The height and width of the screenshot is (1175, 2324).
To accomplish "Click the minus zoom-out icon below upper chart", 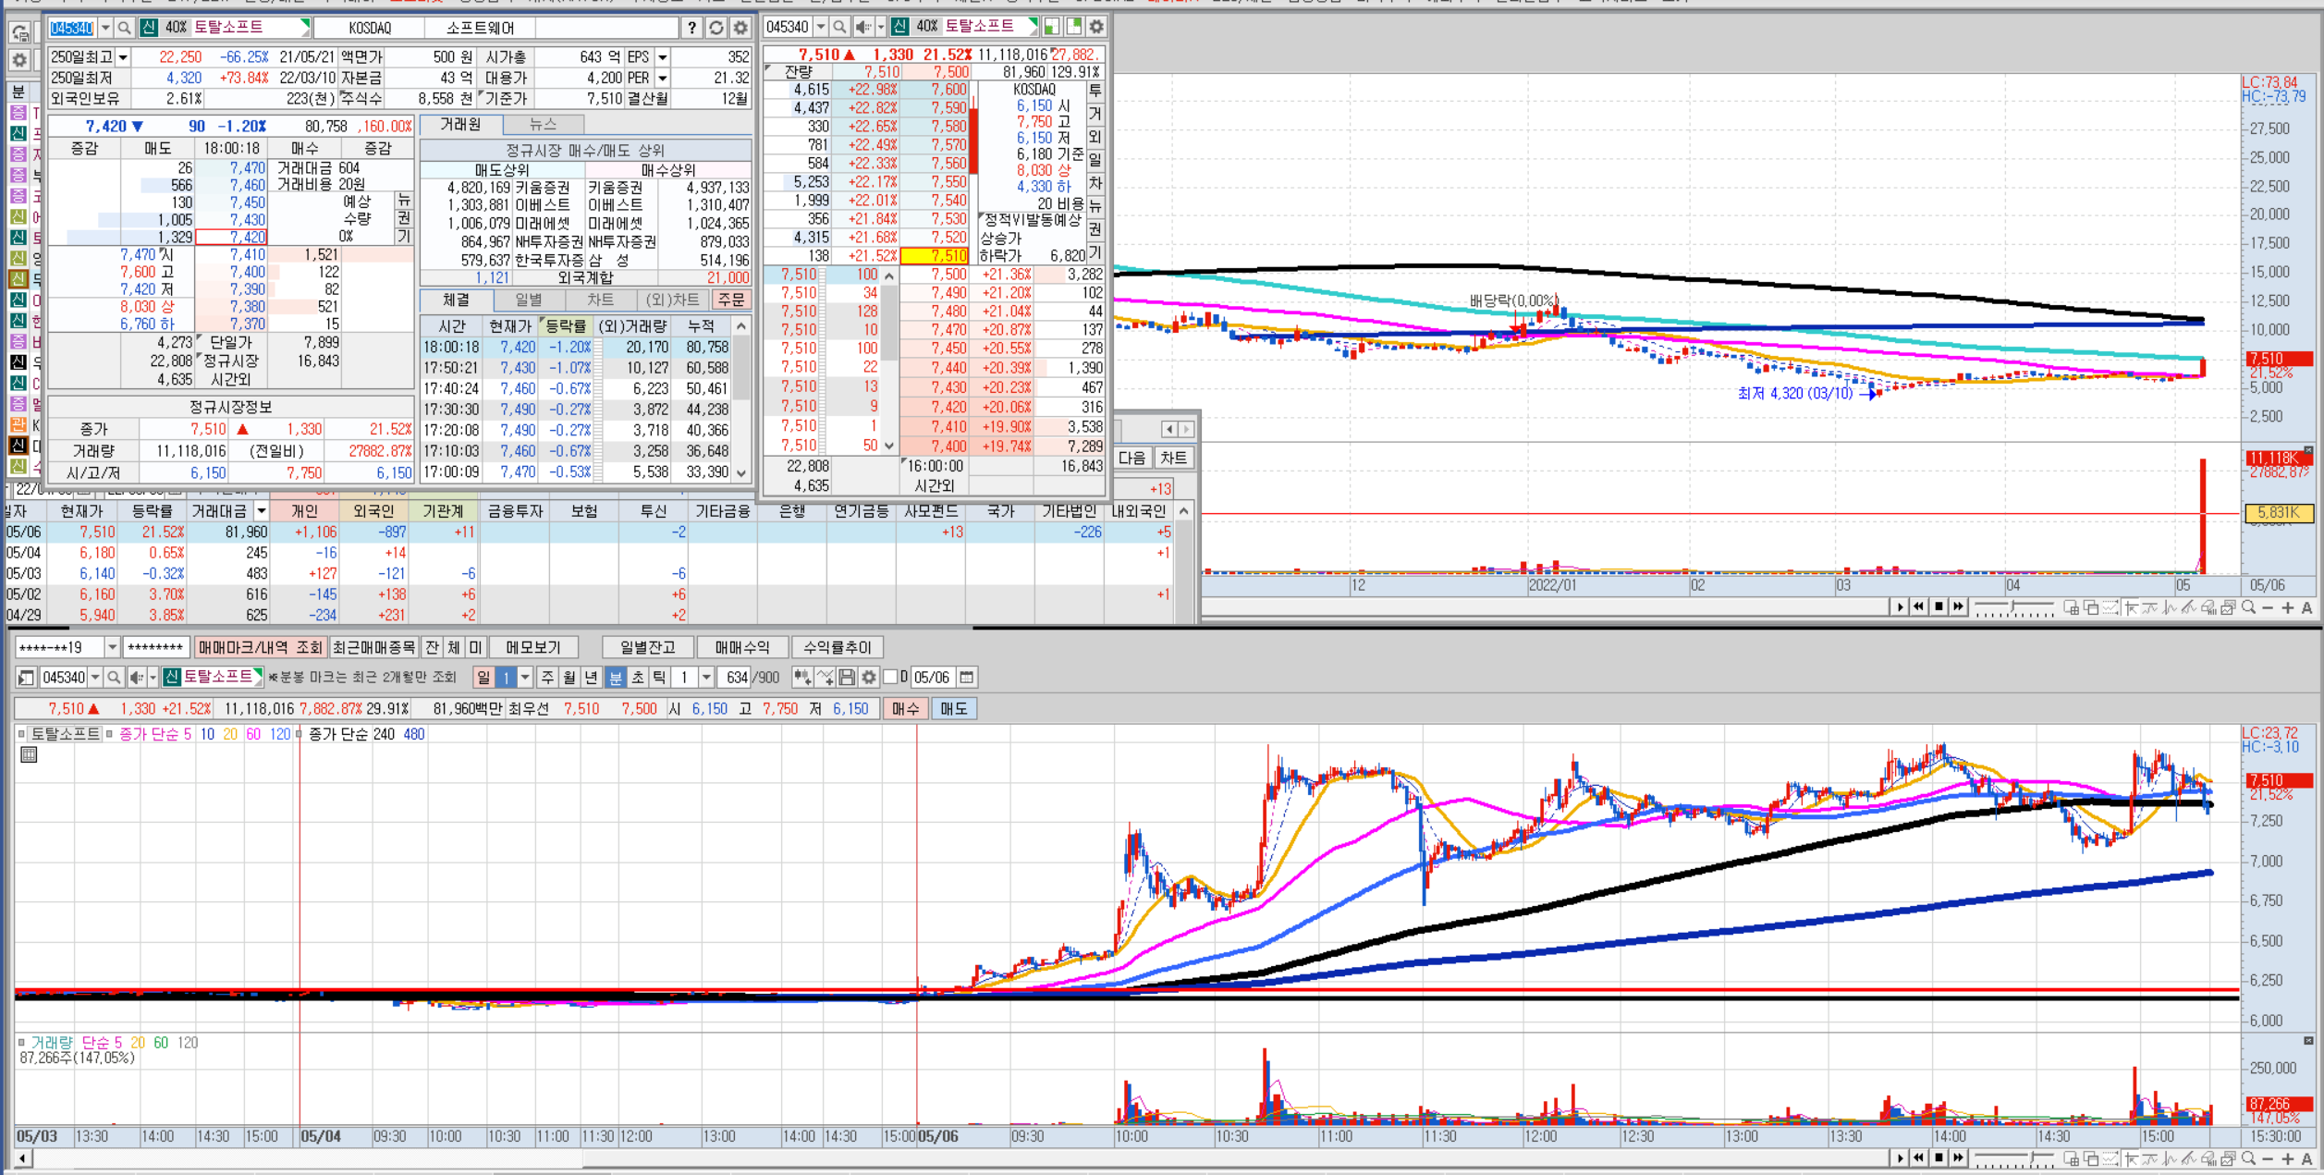I will 2268,607.
